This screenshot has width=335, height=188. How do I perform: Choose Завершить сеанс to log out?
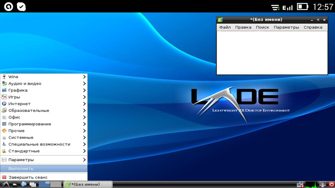(44, 177)
